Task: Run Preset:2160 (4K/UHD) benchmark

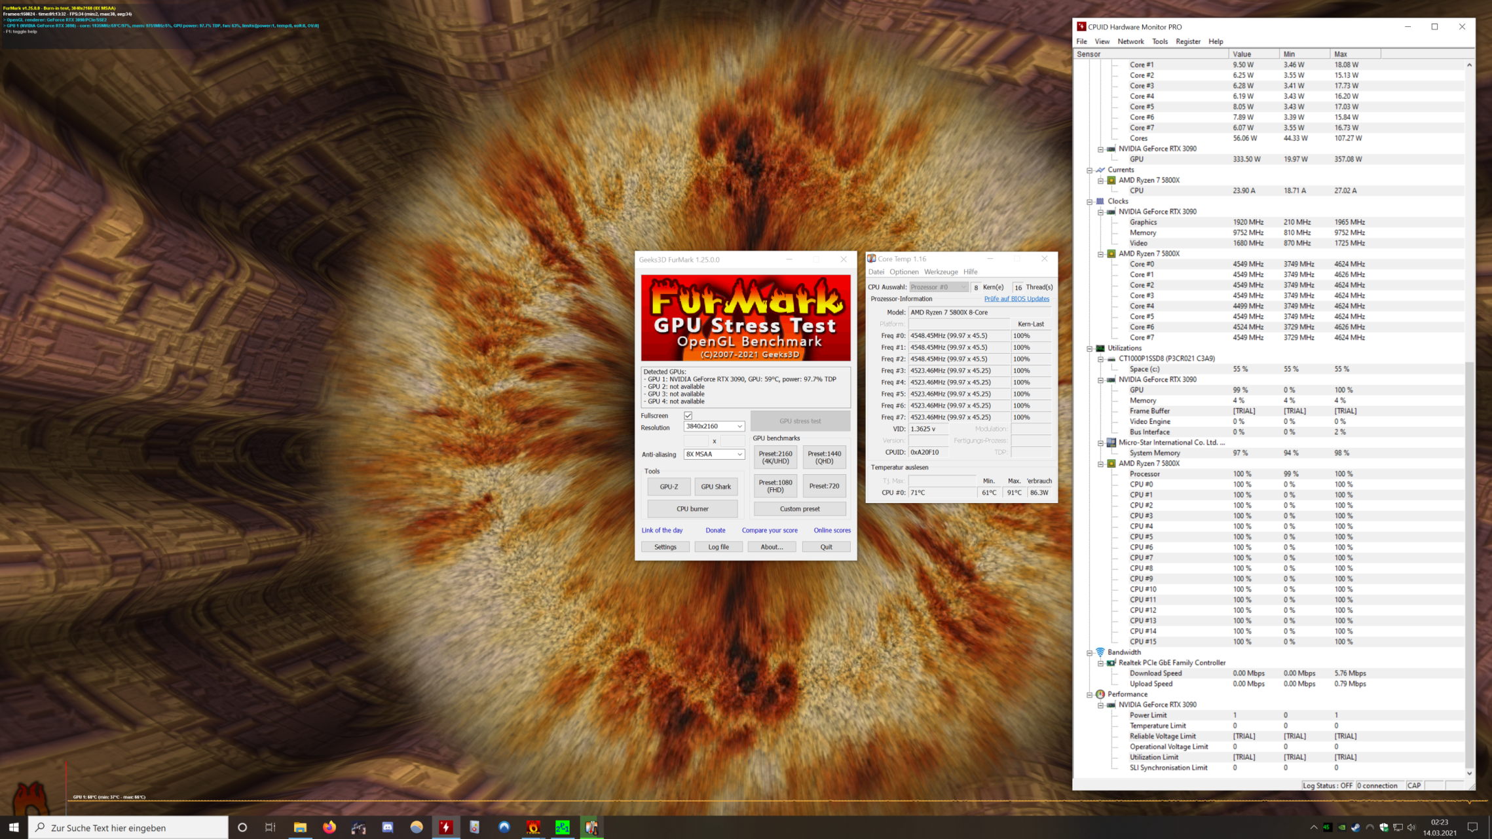Action: pyautogui.click(x=775, y=457)
